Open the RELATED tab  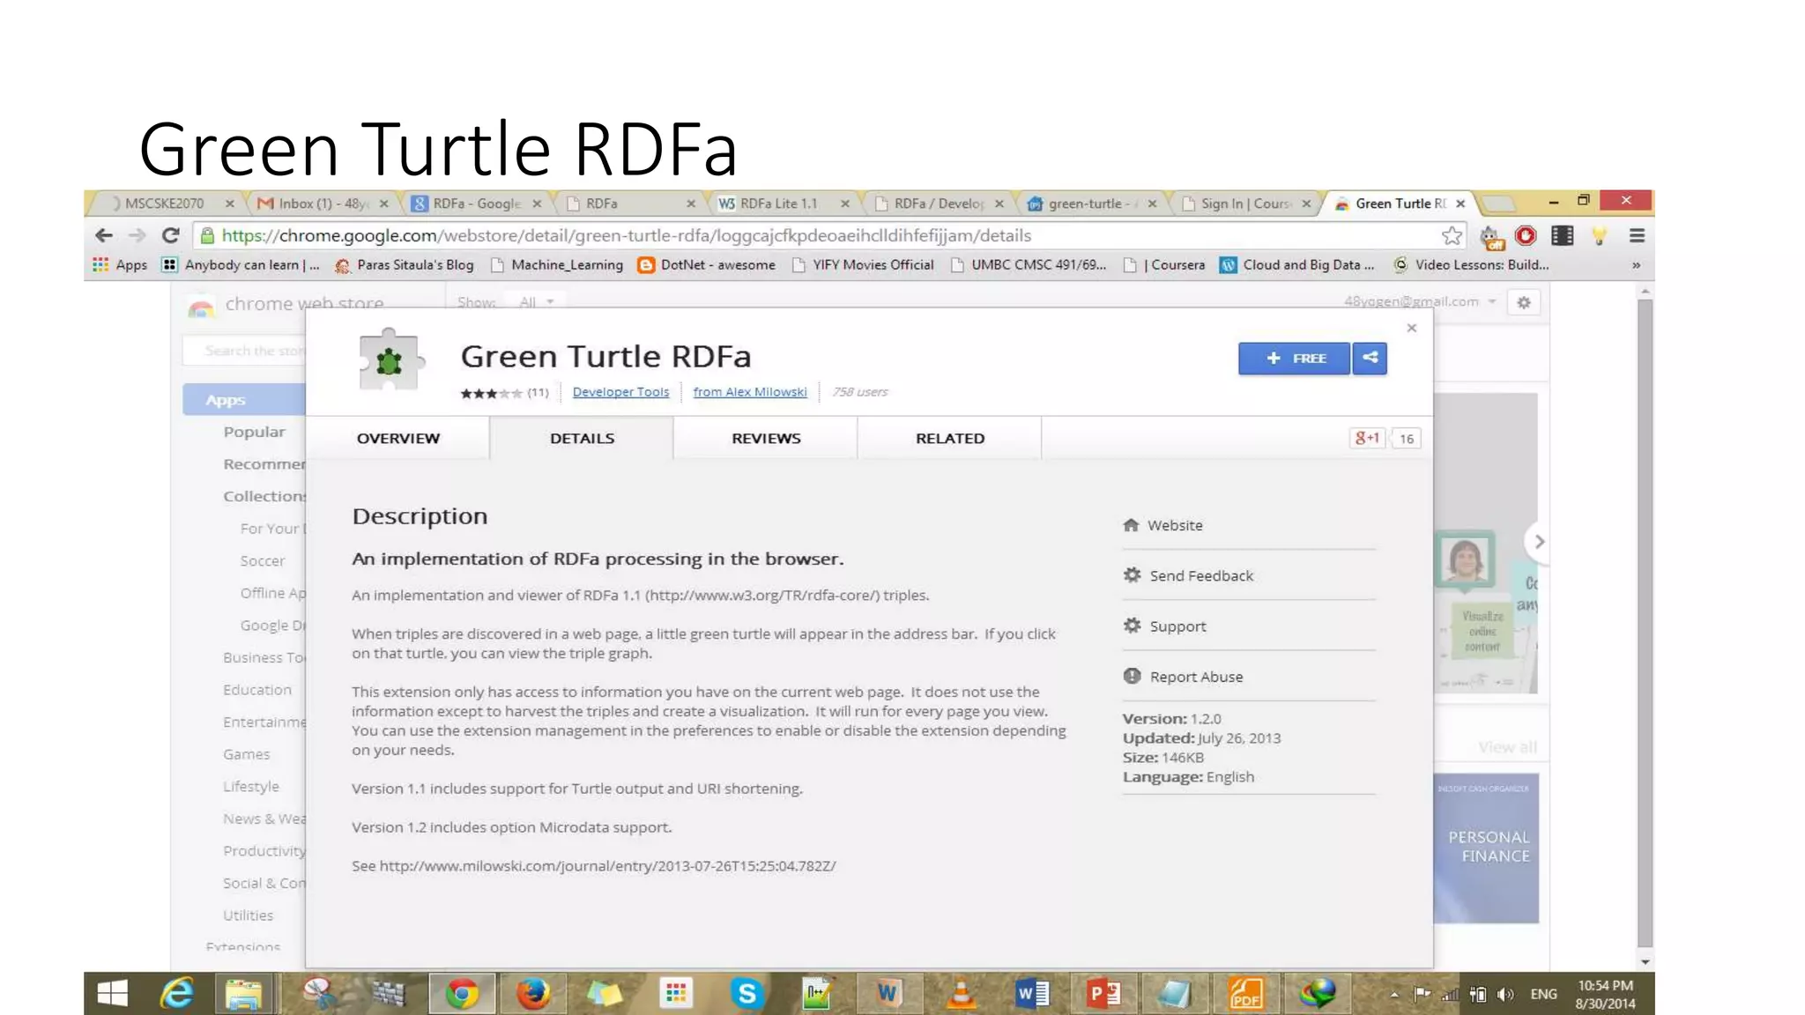tap(950, 438)
